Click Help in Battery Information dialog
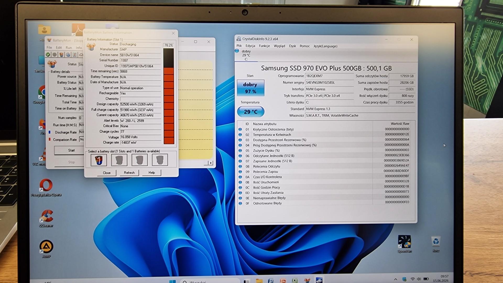Viewport: 503px width, 283px height. click(x=152, y=172)
